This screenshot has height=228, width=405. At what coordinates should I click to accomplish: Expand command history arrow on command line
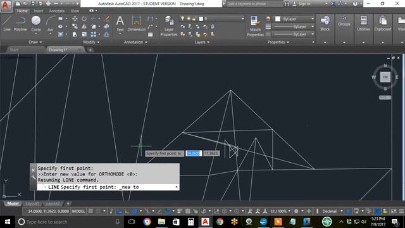(x=177, y=187)
